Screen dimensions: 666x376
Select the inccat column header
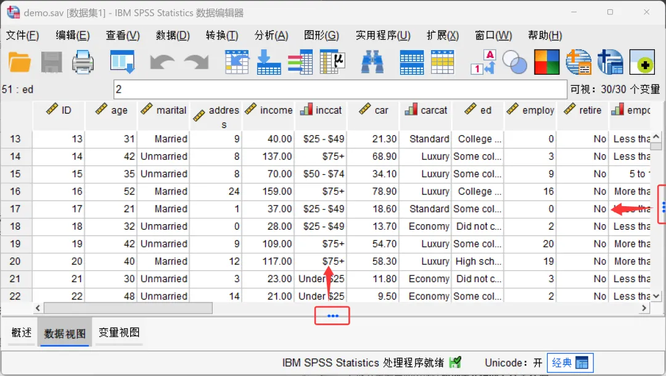coord(321,115)
